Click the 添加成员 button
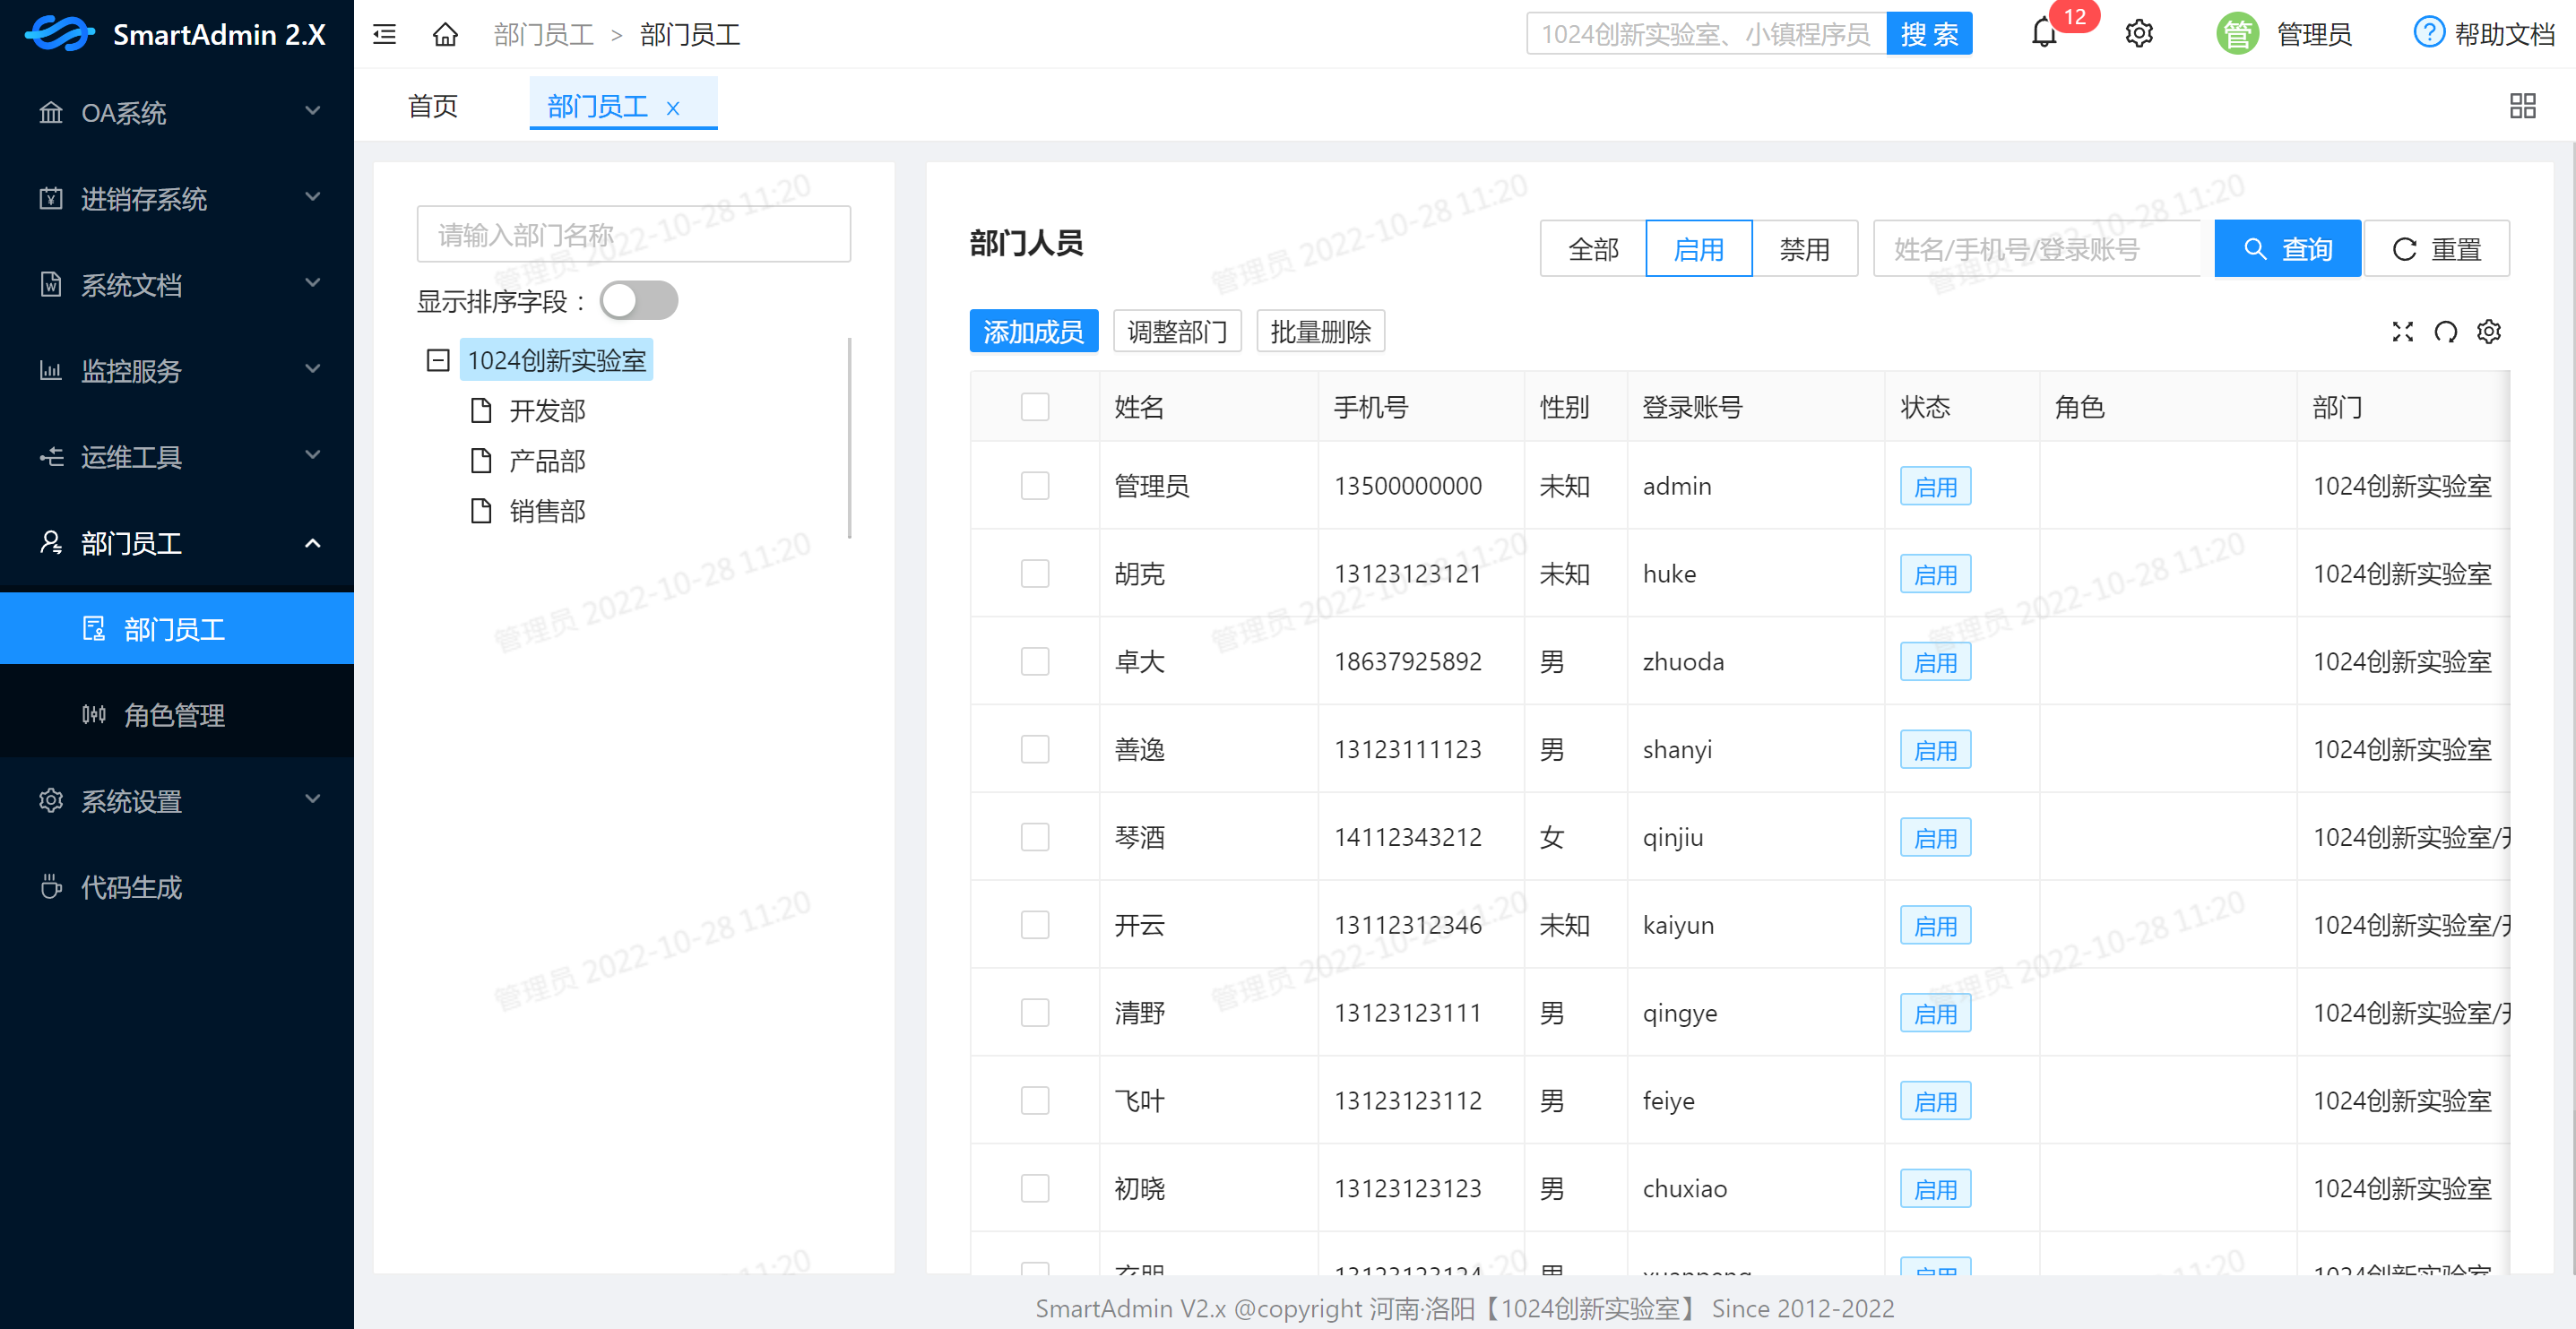Viewport: 2576px width, 1329px height. click(x=1033, y=332)
